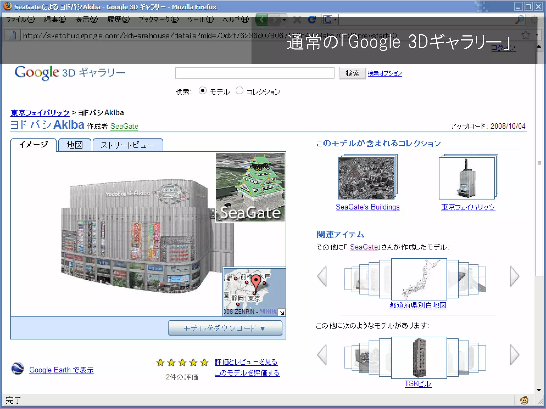546x409 pixels.
Task: Select the コレクション radio button
Action: (239, 91)
